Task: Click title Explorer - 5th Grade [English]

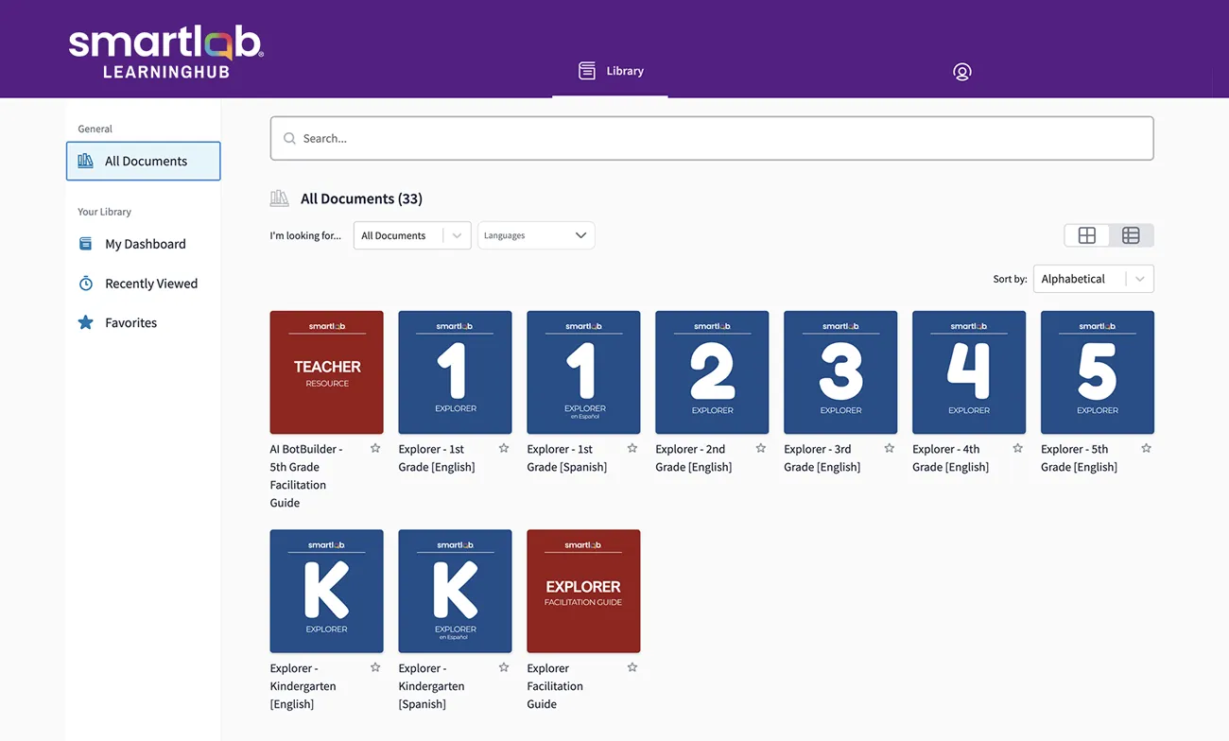Action: click(1080, 457)
